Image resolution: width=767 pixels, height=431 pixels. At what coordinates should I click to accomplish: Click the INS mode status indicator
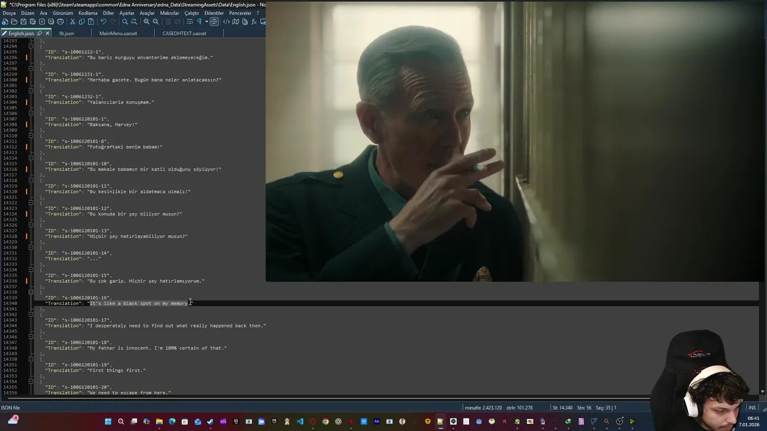point(752,408)
